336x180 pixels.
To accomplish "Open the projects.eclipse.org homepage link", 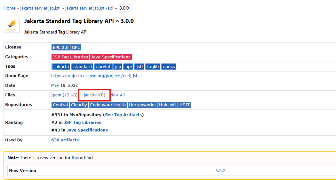I will click(x=95, y=76).
